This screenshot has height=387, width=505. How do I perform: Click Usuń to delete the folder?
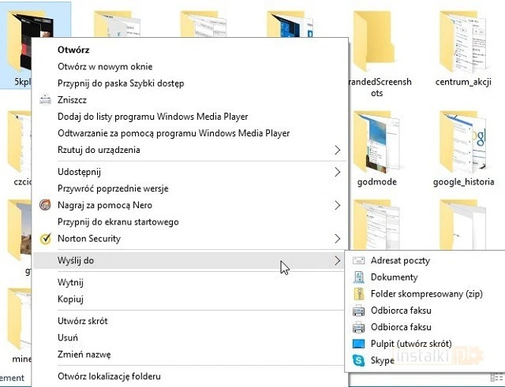[x=67, y=338]
